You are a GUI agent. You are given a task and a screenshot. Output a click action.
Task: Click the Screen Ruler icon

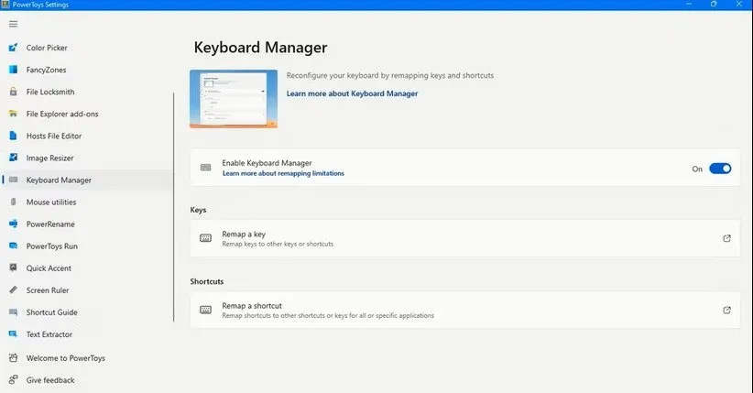coord(13,290)
